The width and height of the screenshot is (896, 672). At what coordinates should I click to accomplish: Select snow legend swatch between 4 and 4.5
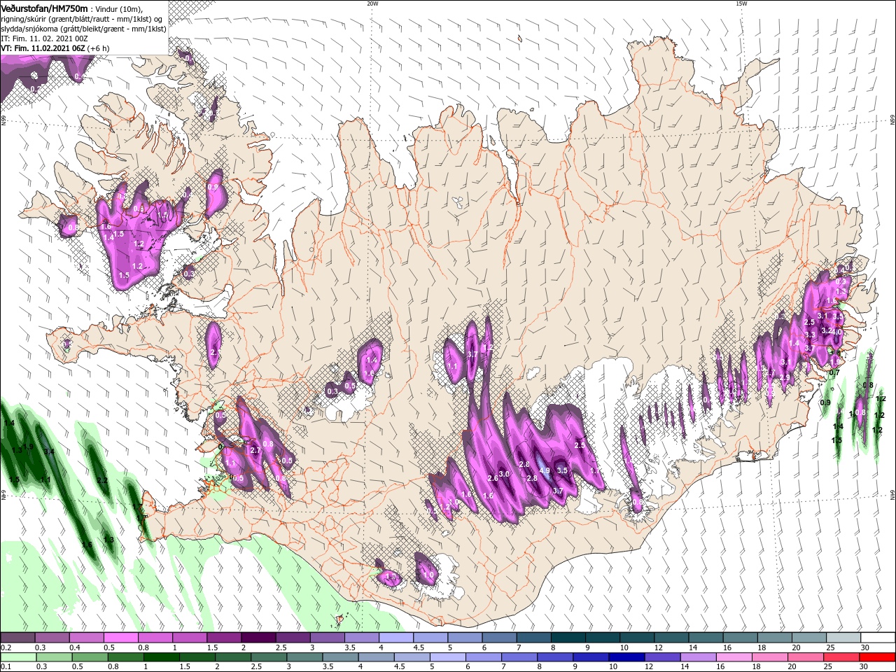tap(395, 637)
